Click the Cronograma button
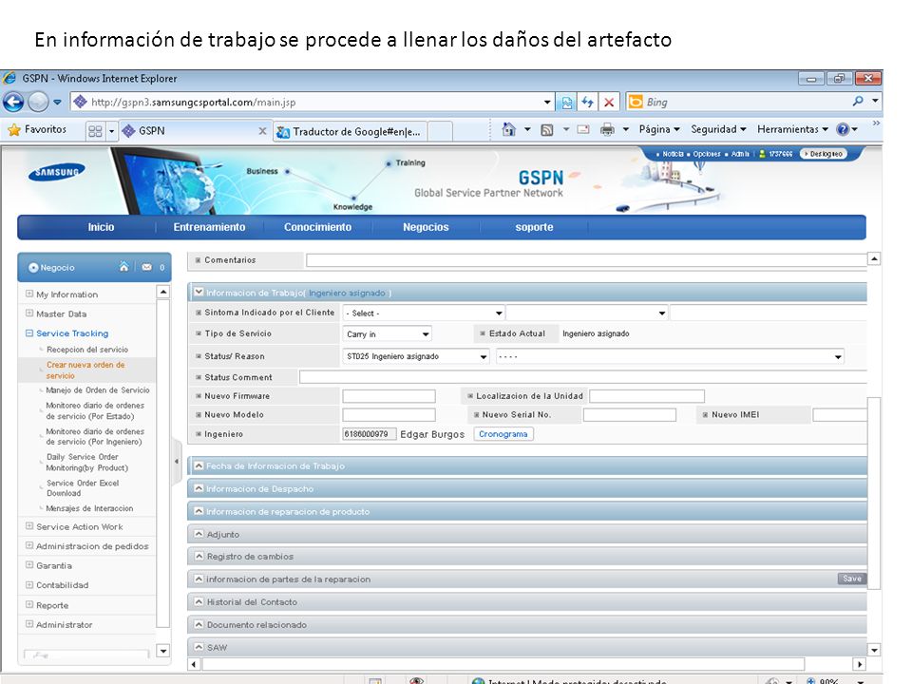The height and width of the screenshot is (684, 912). pyautogui.click(x=503, y=434)
